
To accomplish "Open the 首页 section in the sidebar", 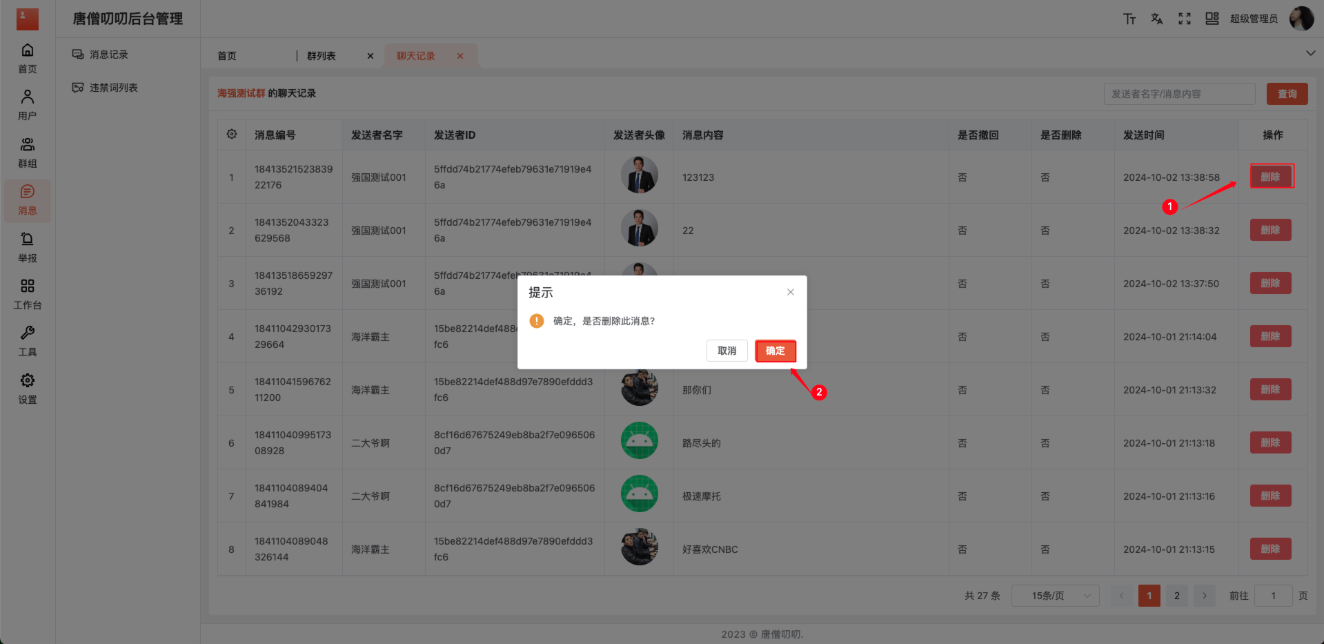I will [x=27, y=58].
